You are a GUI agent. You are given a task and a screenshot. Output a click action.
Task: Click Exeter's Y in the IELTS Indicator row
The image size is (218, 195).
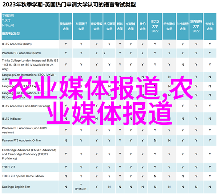[x=196, y=119]
